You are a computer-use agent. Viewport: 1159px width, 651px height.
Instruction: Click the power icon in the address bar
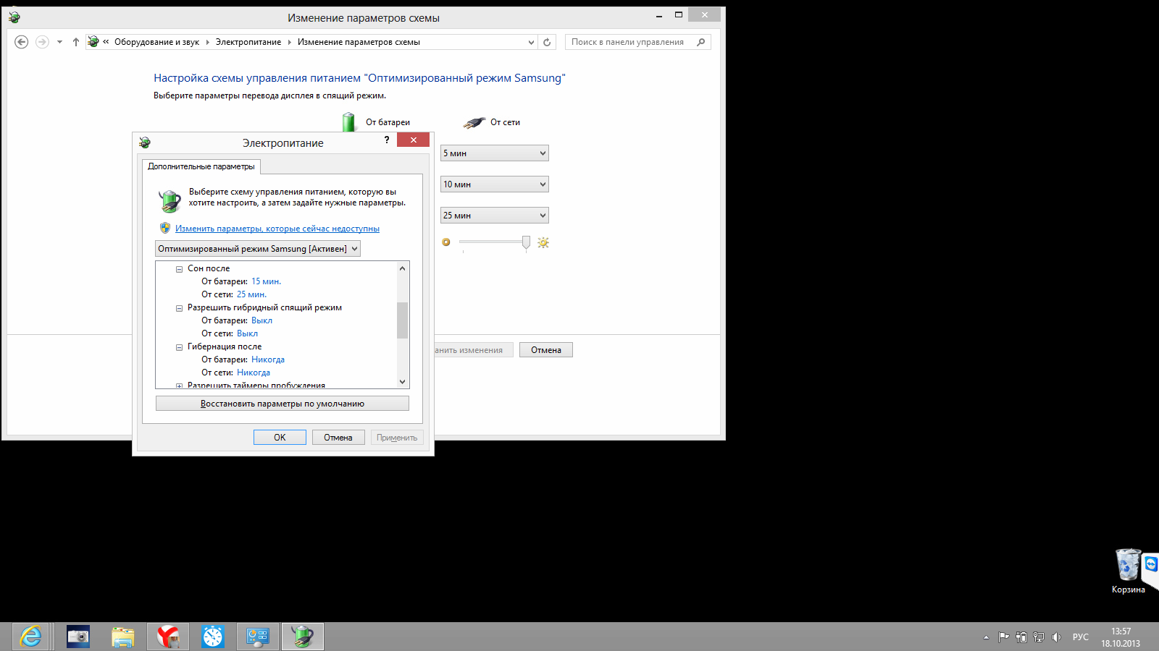tap(93, 42)
